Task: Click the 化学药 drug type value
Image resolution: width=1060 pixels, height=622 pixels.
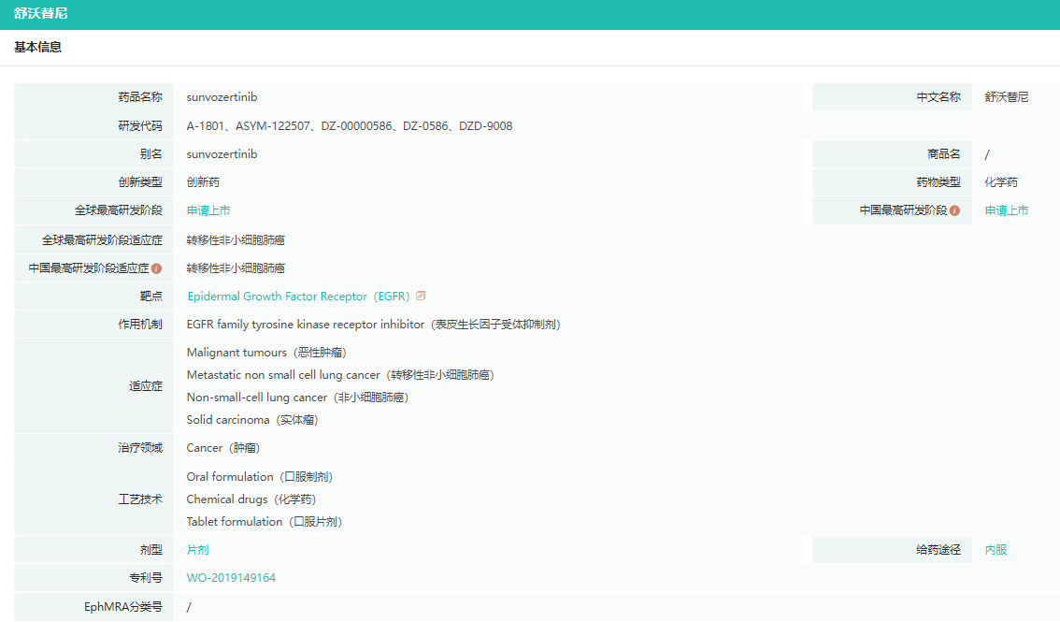Action: [x=1001, y=182]
